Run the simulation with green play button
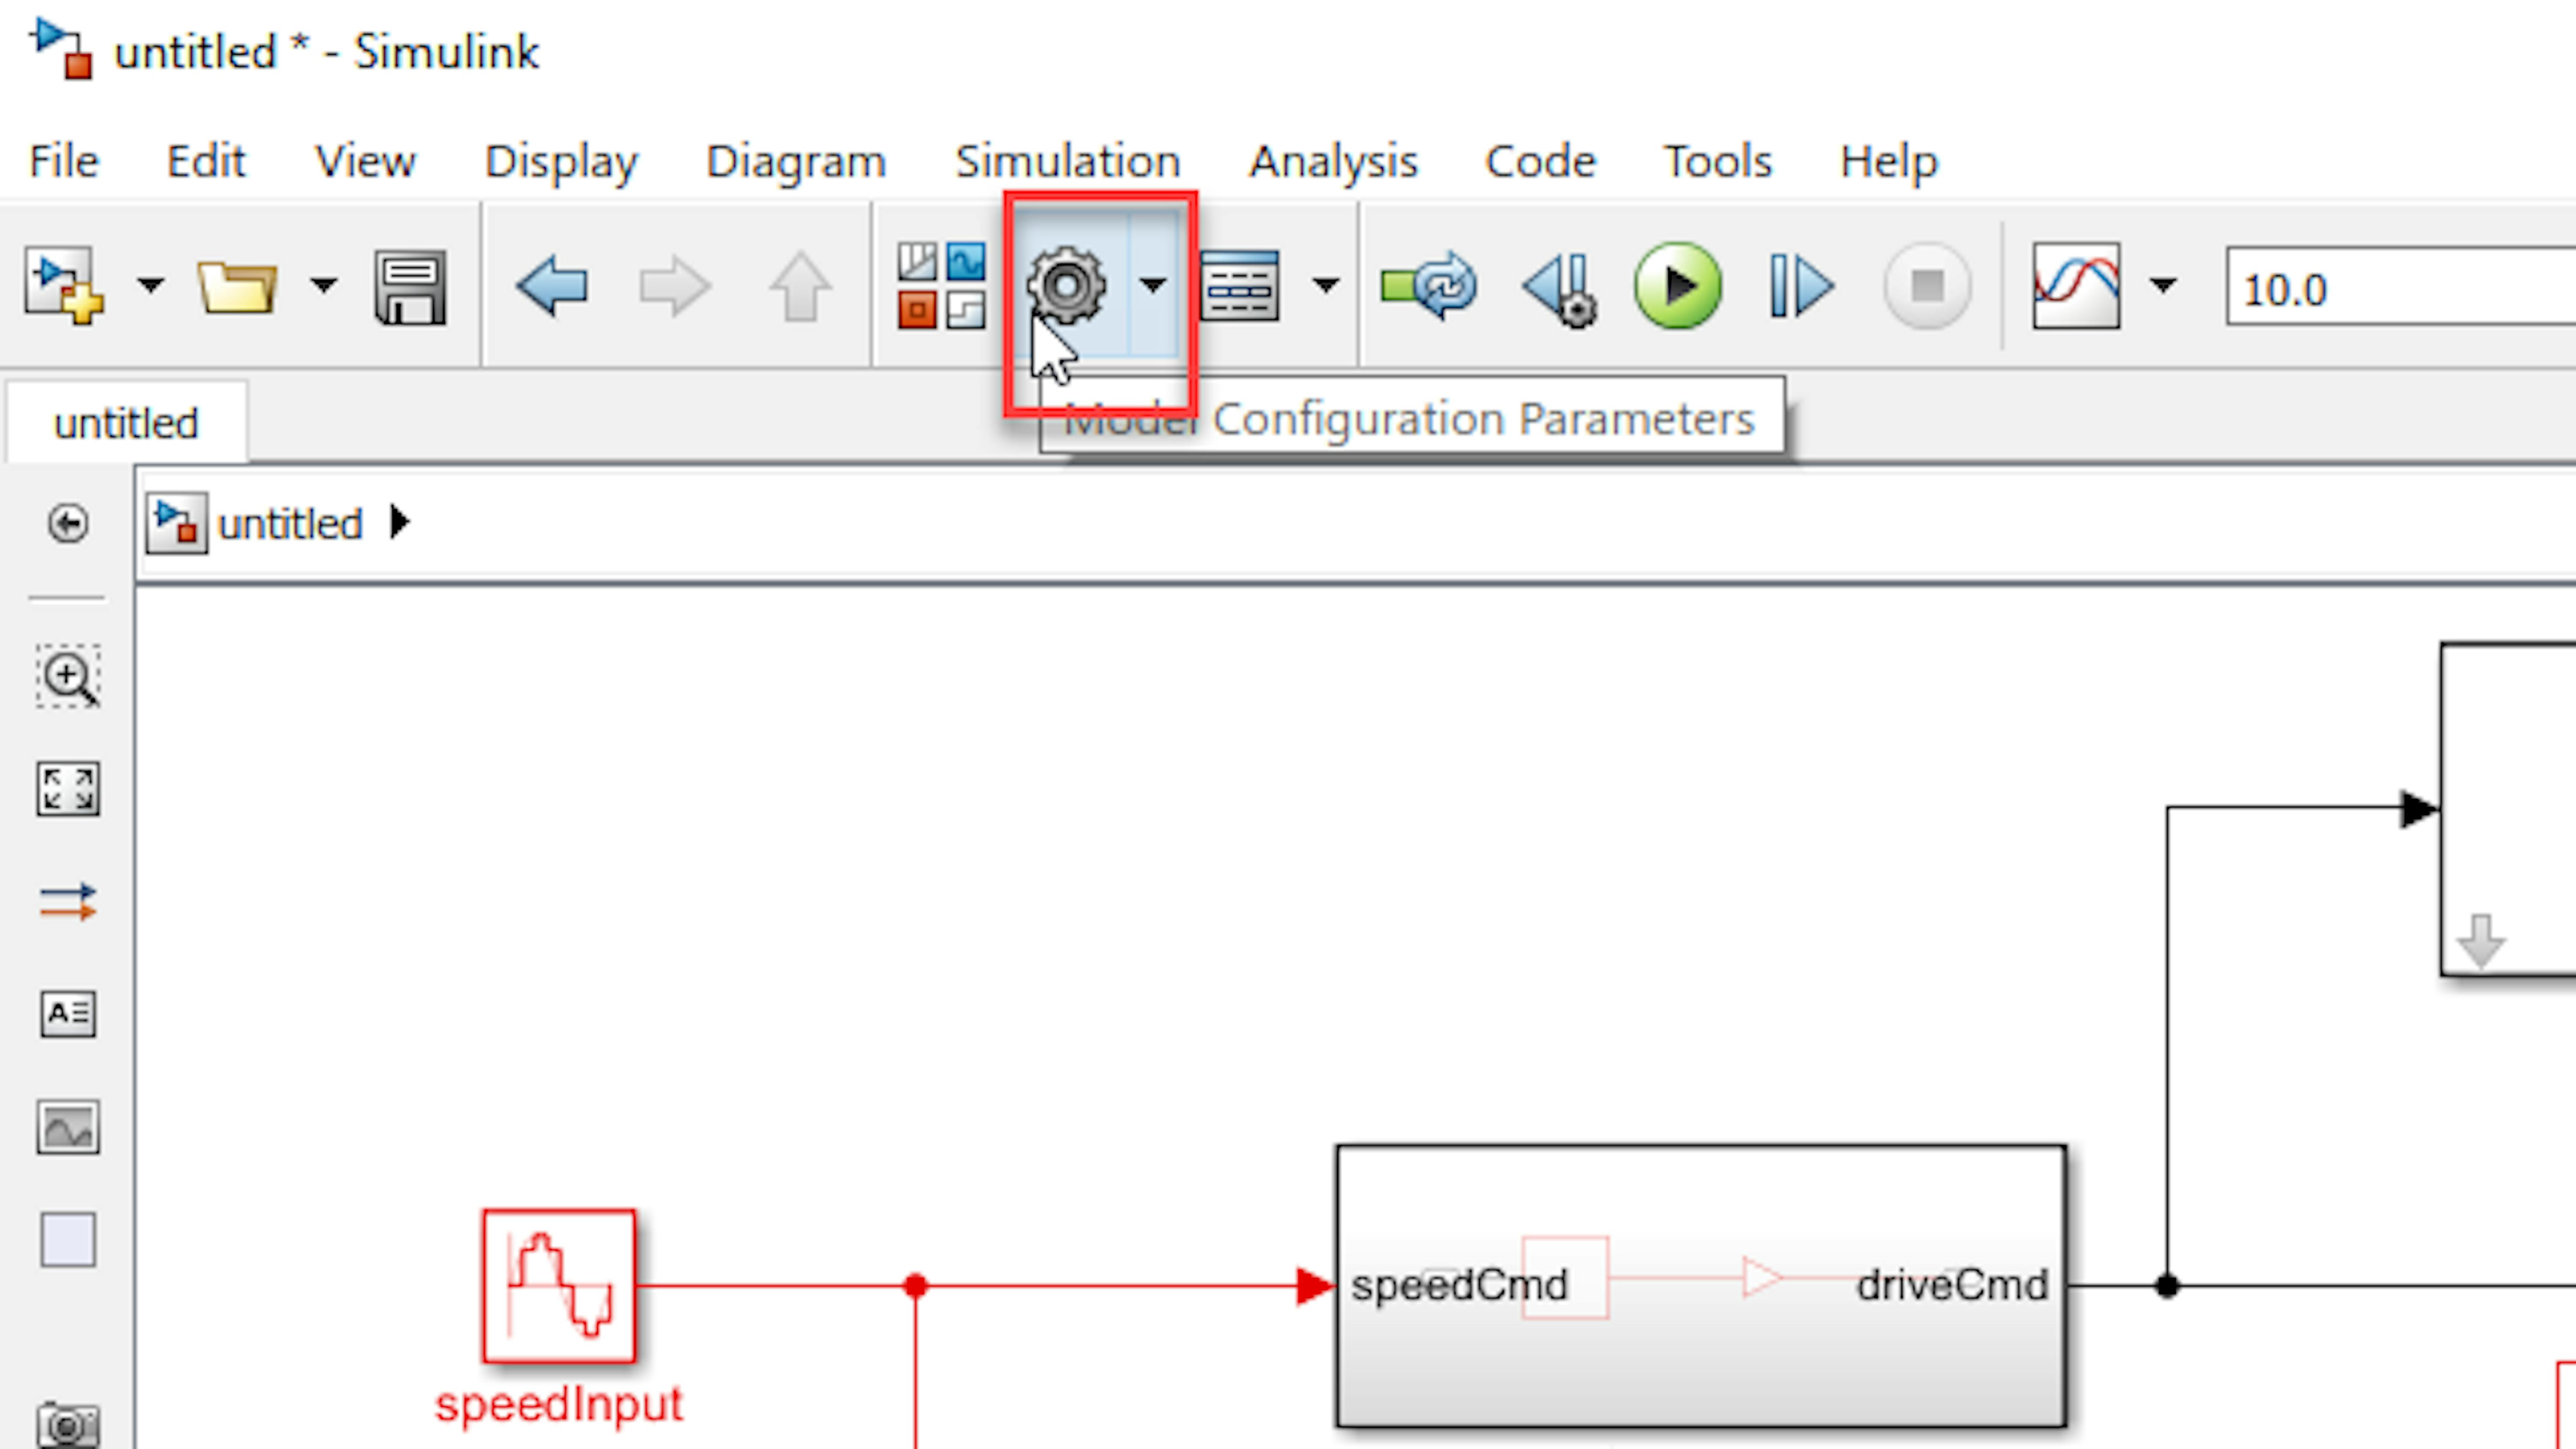This screenshot has height=1449, width=2576. 1678,286
